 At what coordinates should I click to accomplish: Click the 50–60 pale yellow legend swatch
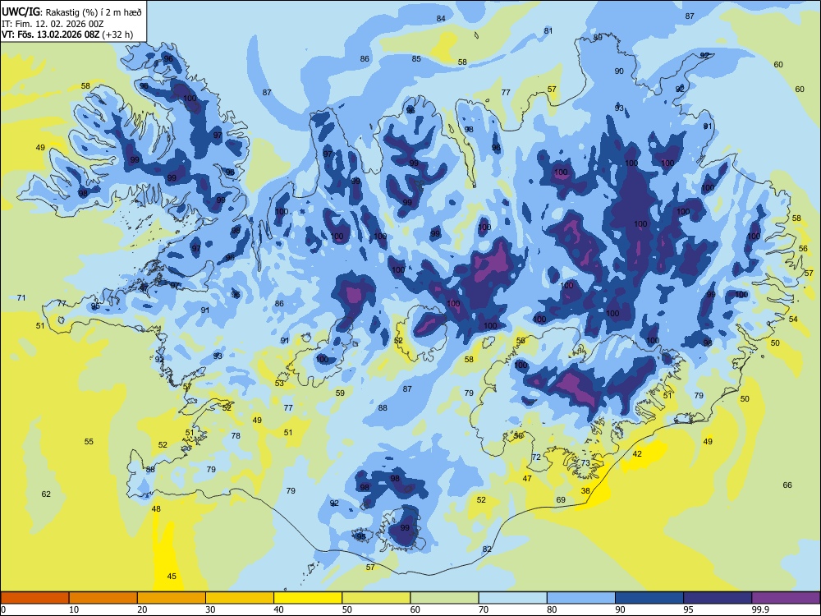tap(376, 598)
